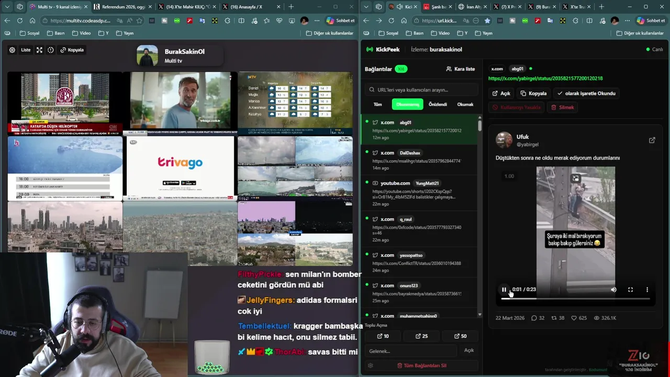The image size is (670, 377).
Task: Select x.com link from q_raul
Action: pyautogui.click(x=419, y=229)
